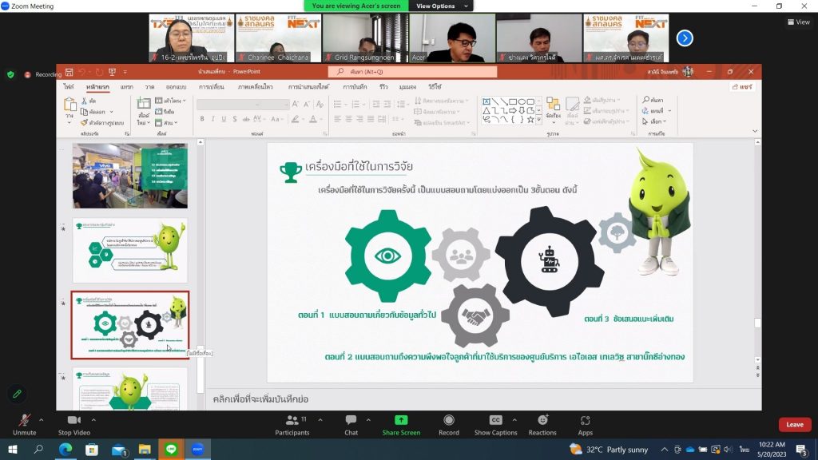Click the slide panel vertical scrollbar
818x460 pixels.
pyautogui.click(x=201, y=264)
